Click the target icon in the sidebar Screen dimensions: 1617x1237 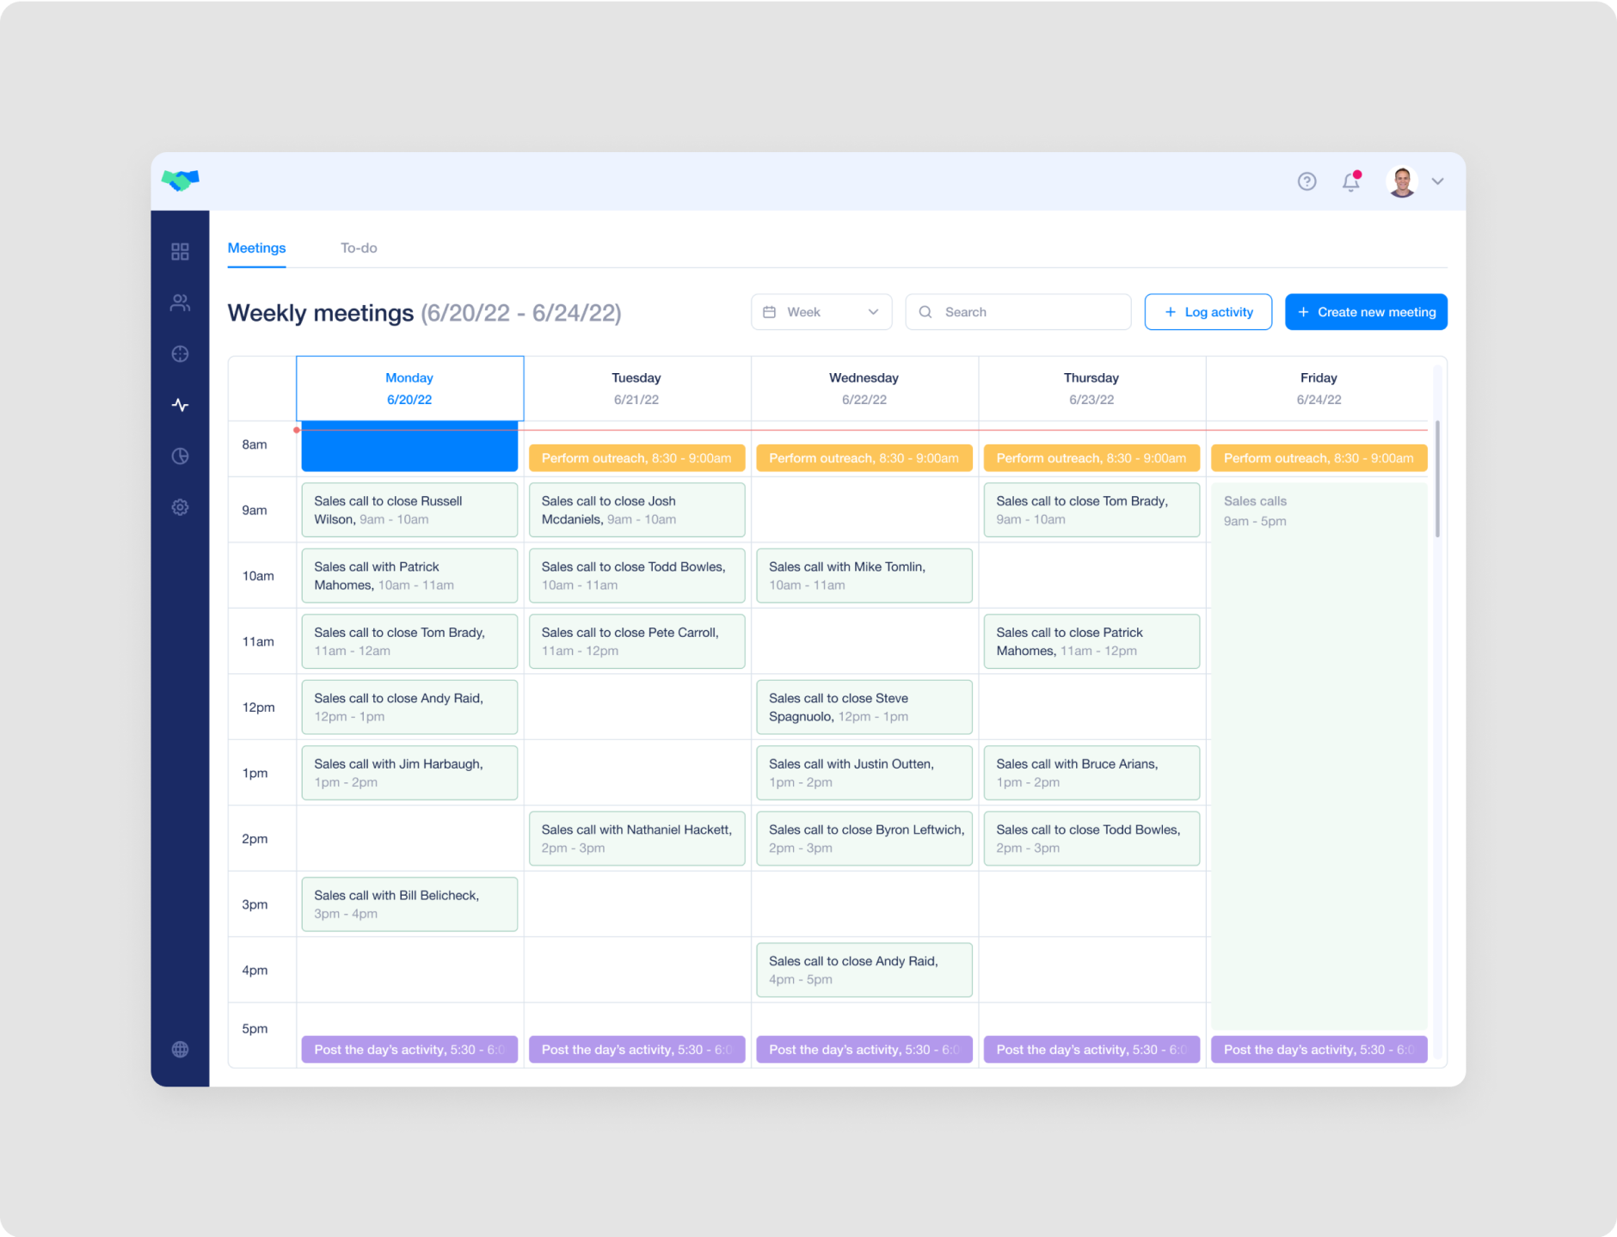(180, 353)
